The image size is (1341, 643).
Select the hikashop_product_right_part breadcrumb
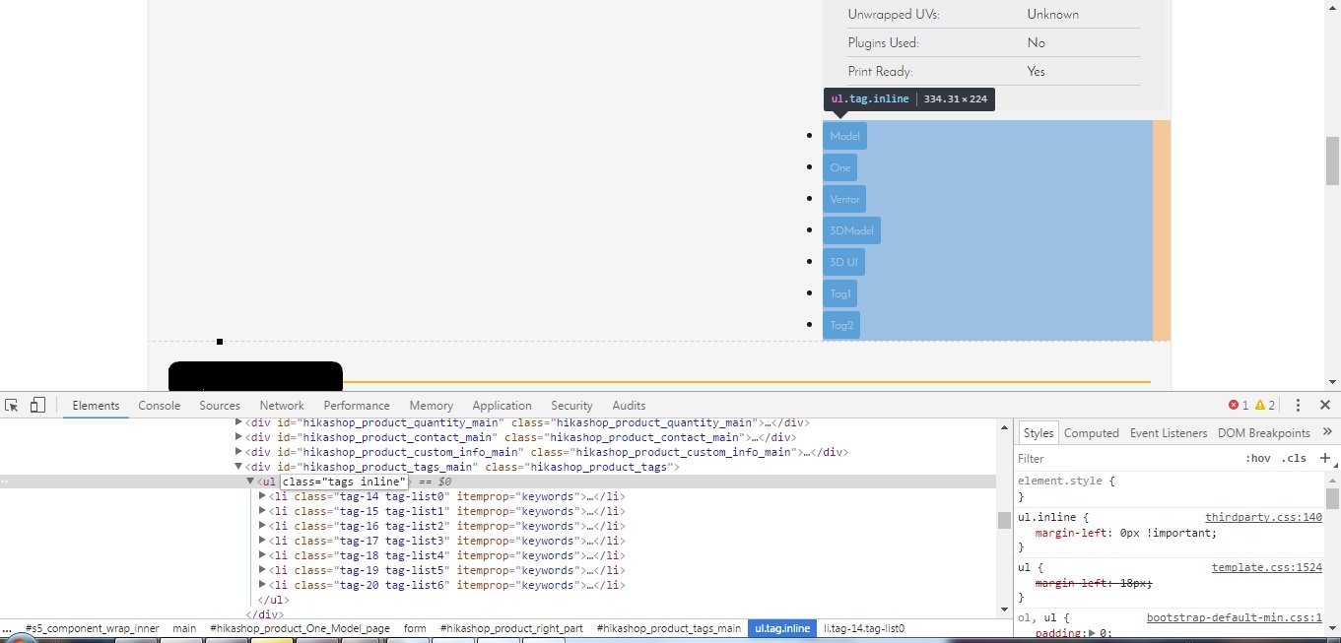[x=511, y=628]
